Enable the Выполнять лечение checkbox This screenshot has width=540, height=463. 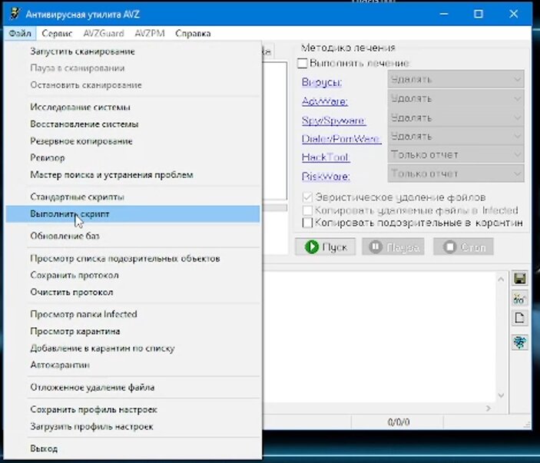pyautogui.click(x=303, y=63)
